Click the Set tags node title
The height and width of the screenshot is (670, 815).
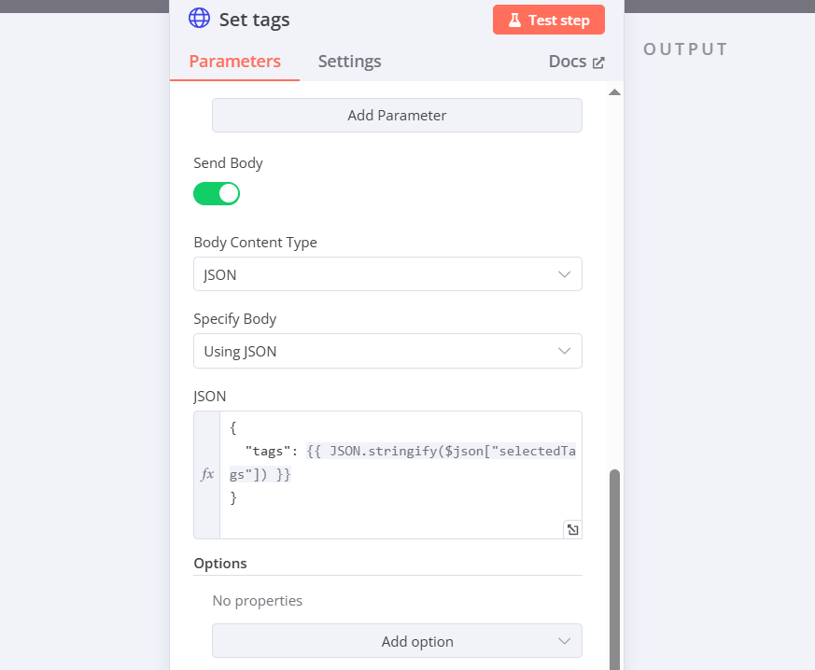pos(254,20)
